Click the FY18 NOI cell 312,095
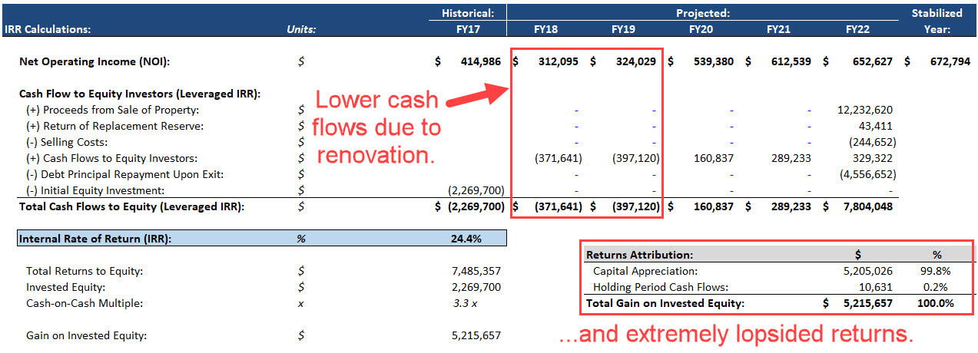Screen dimensions: 978x353 coord(558,61)
